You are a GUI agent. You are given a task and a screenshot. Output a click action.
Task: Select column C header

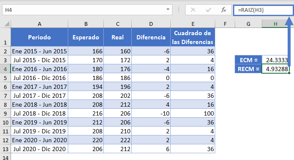click(x=118, y=24)
